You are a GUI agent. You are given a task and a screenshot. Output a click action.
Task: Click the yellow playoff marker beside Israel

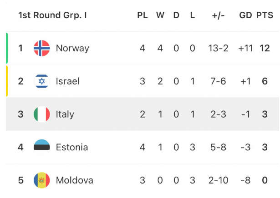point(7,81)
